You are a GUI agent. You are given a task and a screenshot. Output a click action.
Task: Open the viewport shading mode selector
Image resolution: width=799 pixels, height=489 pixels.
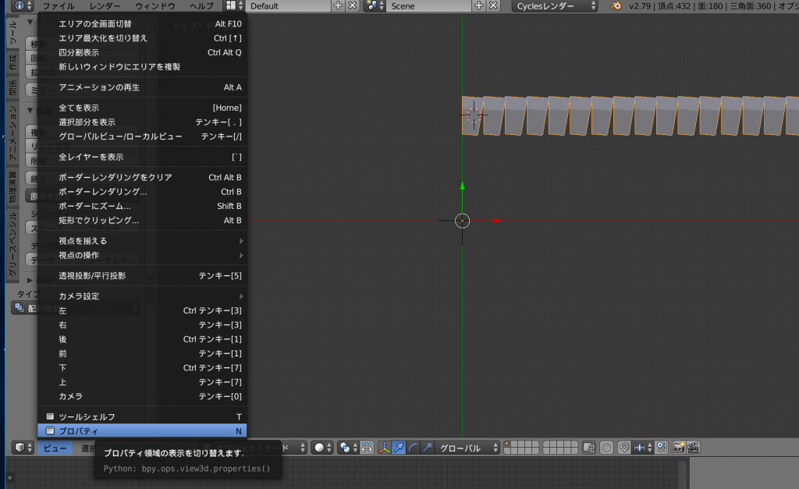(x=322, y=448)
